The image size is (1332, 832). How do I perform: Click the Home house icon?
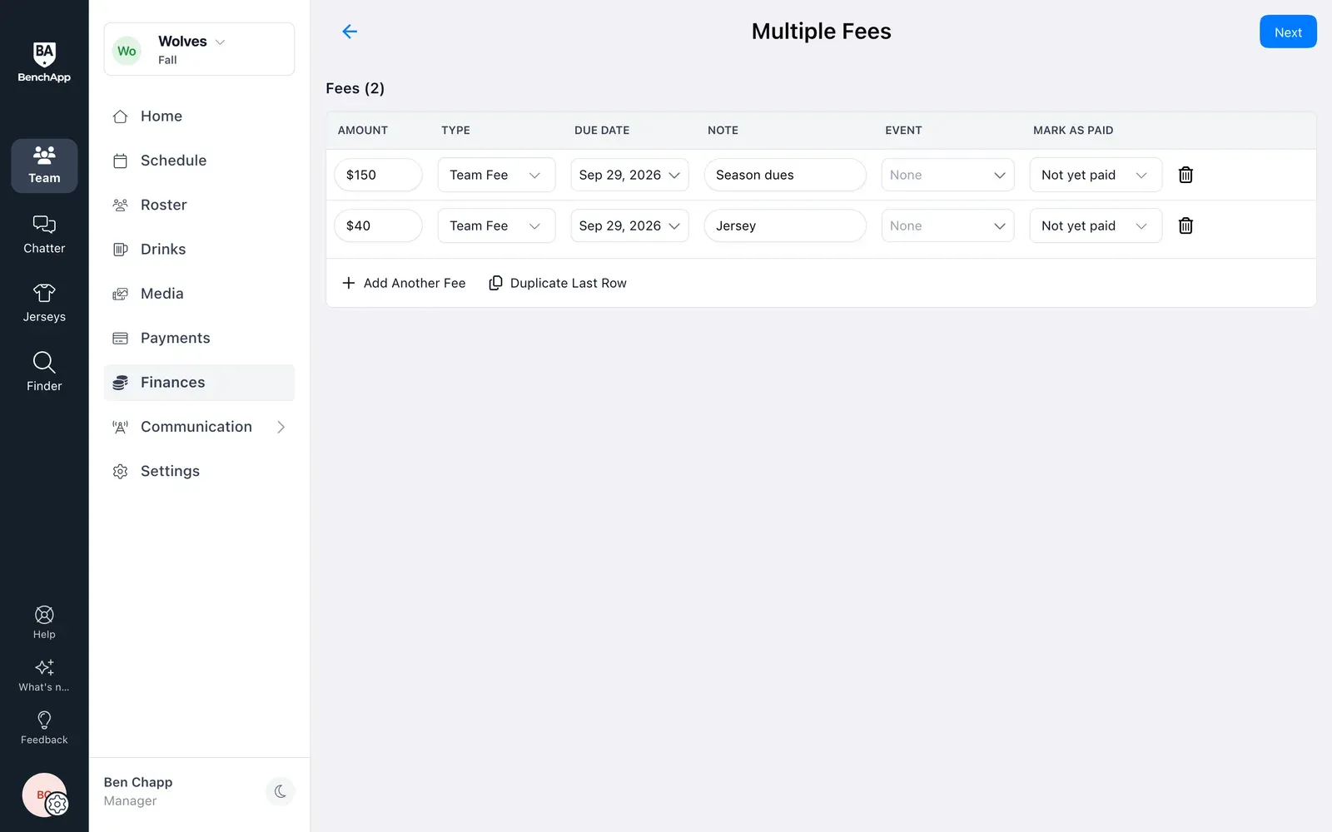tap(120, 116)
